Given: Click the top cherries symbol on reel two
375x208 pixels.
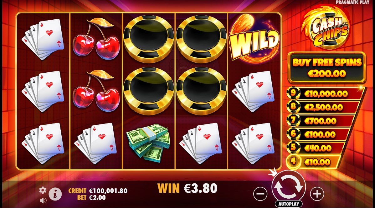Looking at the screenshot, I should click(96, 39).
